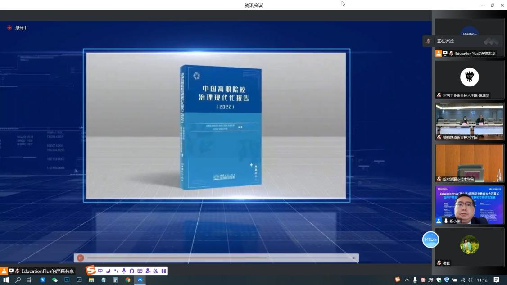Click the 148:26 meeting timer bubble
This screenshot has width=507, height=285.
pos(430,240)
